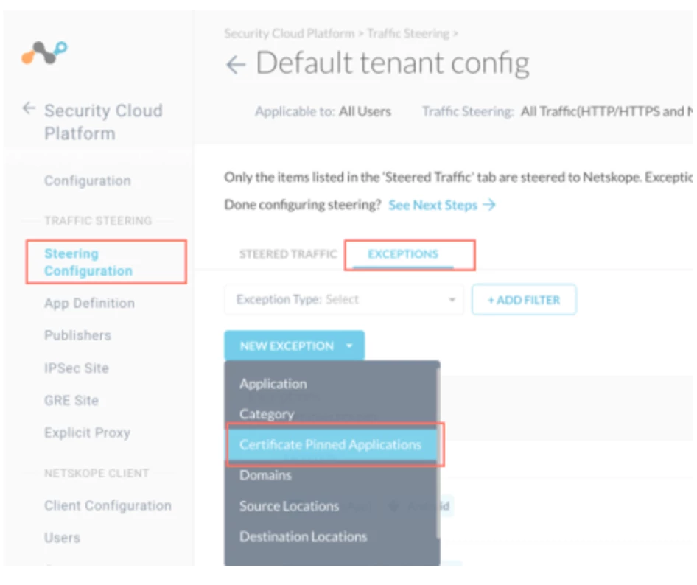
Task: Open Steering Configuration in sidebar
Action: pos(88,262)
